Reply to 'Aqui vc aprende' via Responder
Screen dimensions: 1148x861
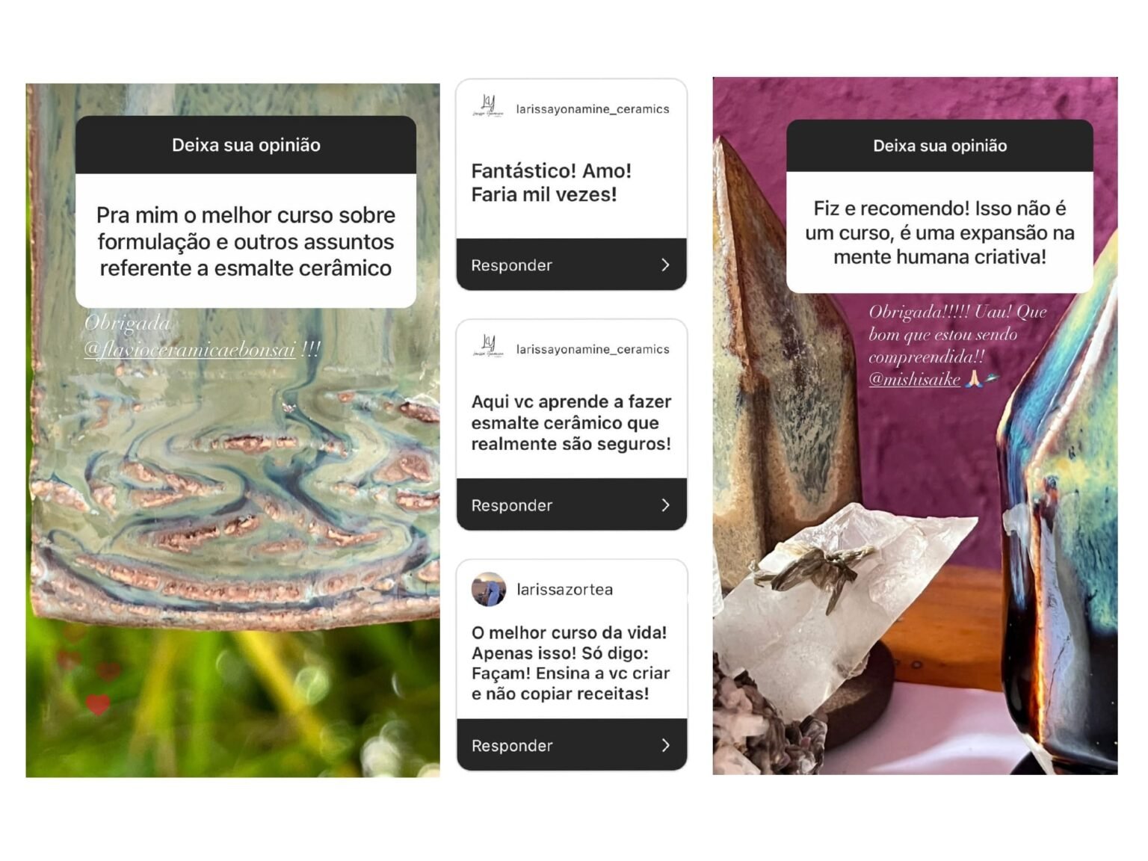[572, 505]
